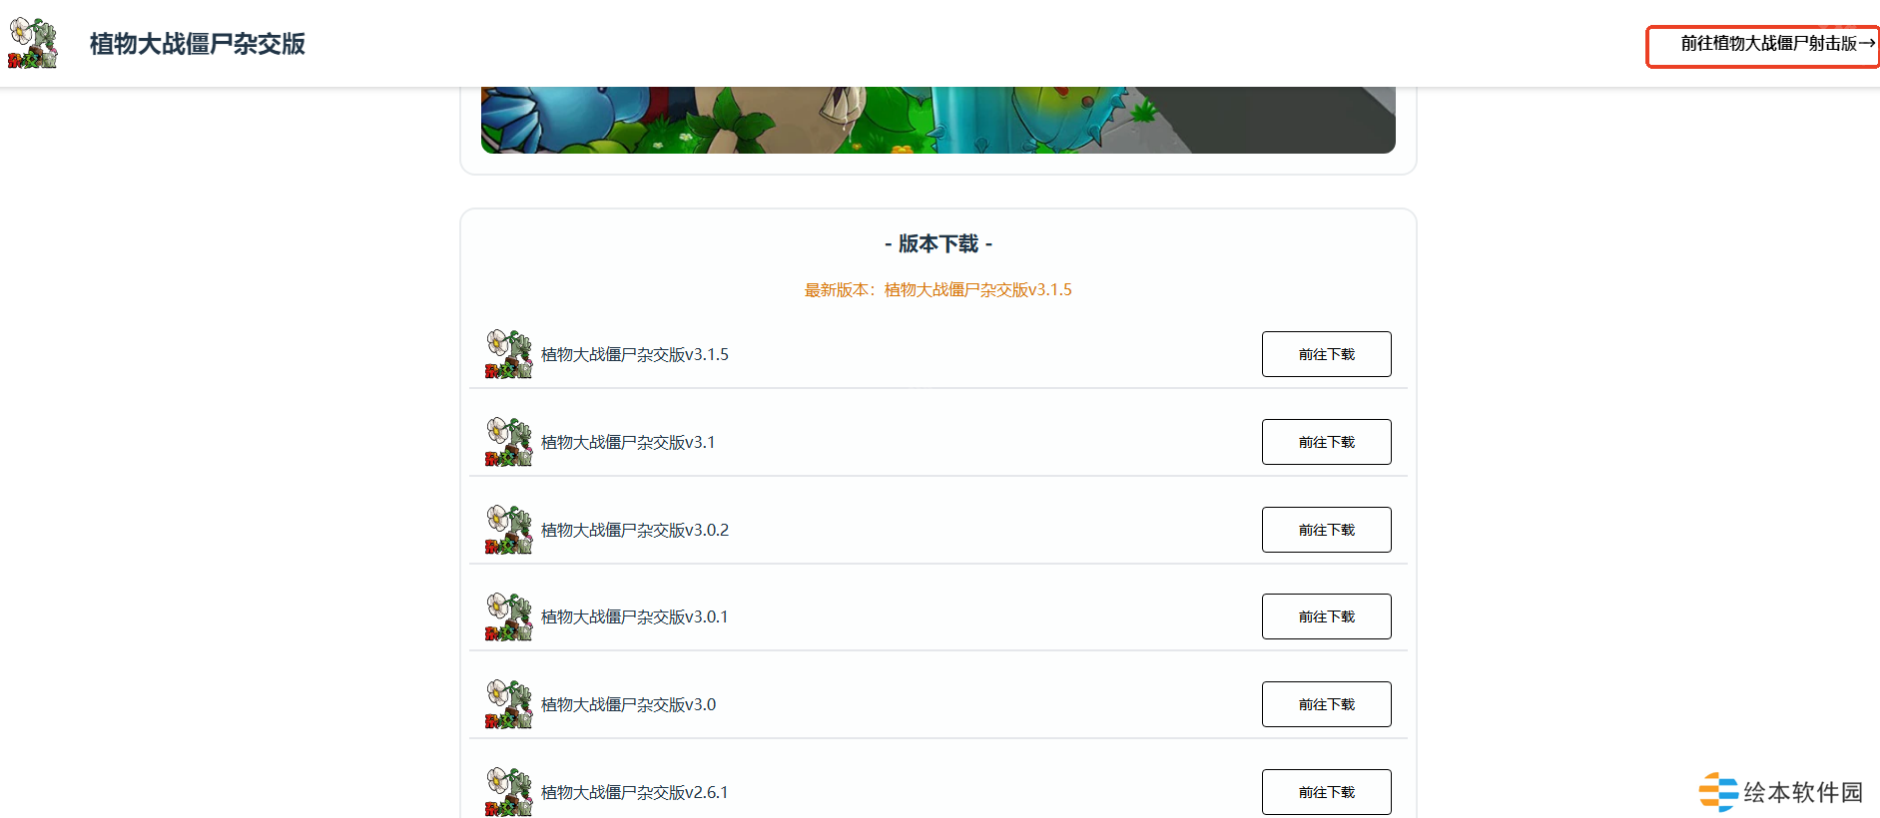
Task: Download version v3.0.2 via 前往下载
Action: 1326,530
